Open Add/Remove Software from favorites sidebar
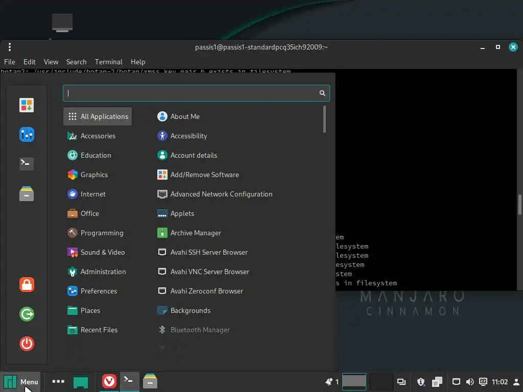The width and height of the screenshot is (523, 392). click(x=27, y=105)
